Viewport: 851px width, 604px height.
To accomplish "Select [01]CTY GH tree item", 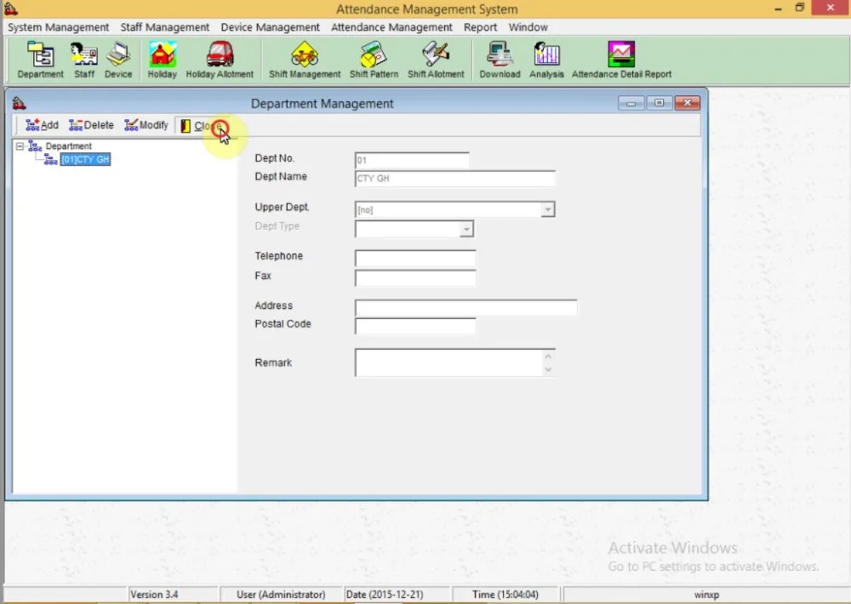I will (85, 160).
